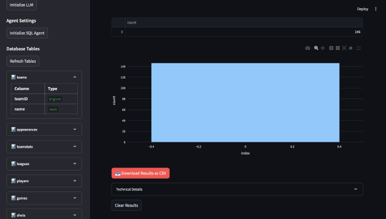
Task: Expand the teamstats table
Action: 44,146
